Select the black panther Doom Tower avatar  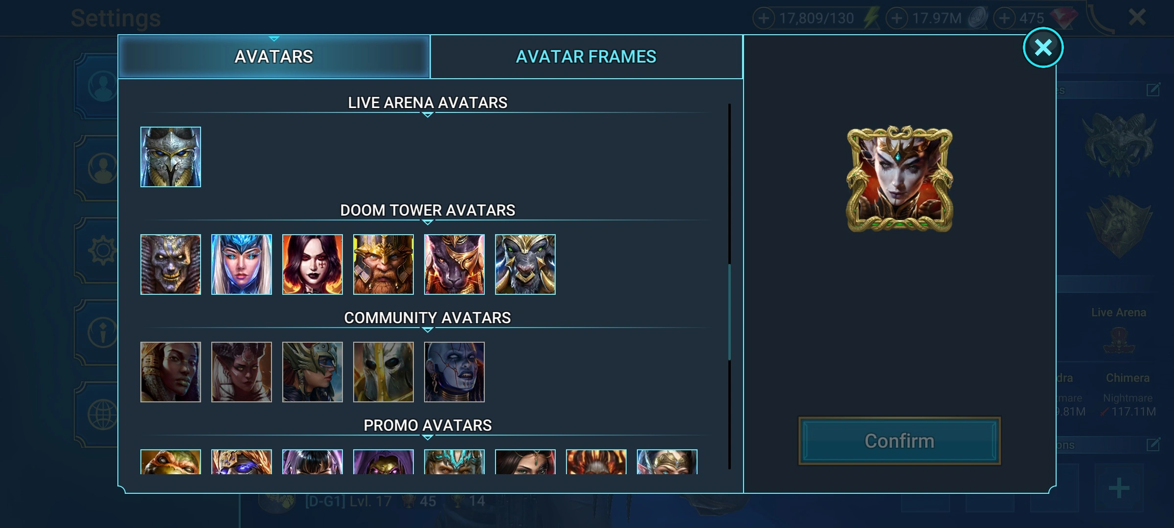click(x=454, y=264)
